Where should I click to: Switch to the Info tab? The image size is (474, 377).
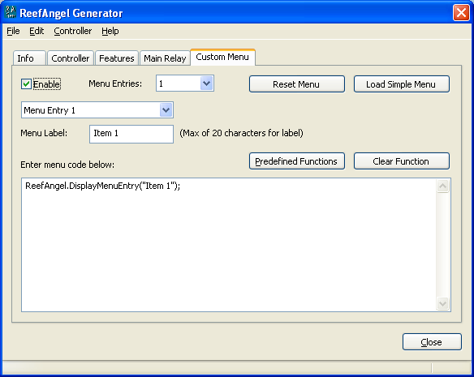(x=29, y=58)
